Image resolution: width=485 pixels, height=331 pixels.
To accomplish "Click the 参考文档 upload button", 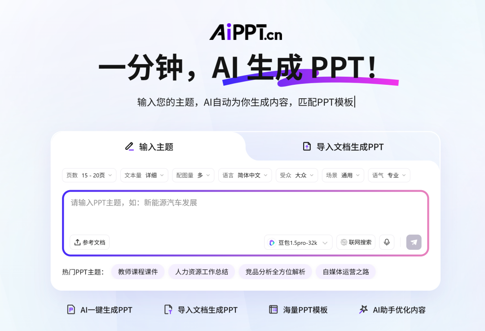I will [89, 242].
